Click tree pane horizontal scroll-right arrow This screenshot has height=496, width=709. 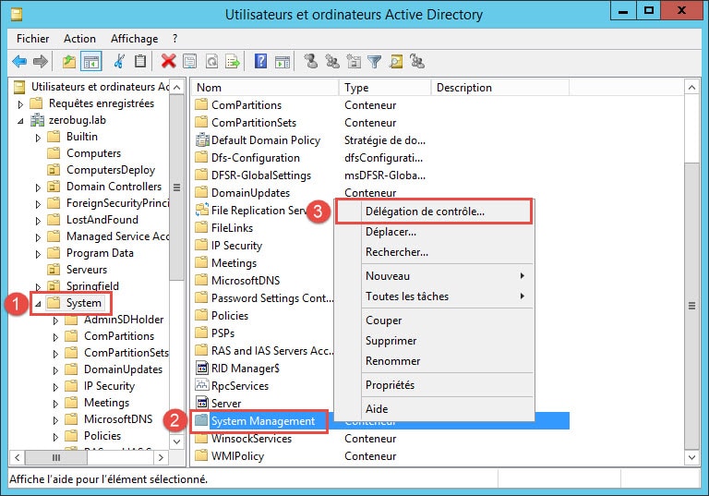point(161,457)
